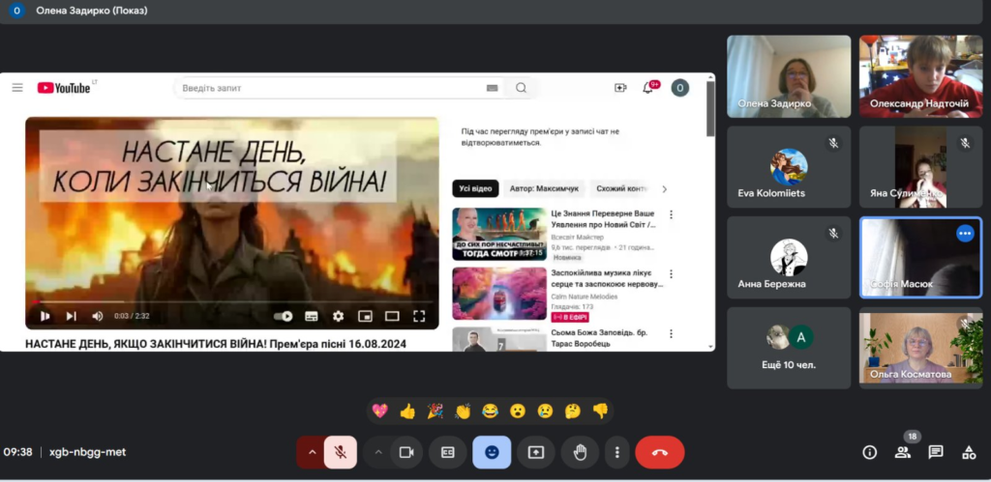Open YouTube player settings gear
Screen dimensions: 991x482
click(338, 316)
